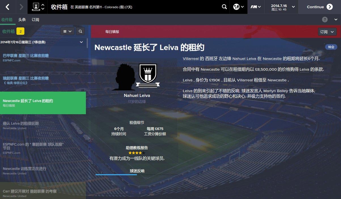Expand the 订阅 dropdown in news header
The height and width of the screenshot is (199, 341).
click(x=327, y=32)
